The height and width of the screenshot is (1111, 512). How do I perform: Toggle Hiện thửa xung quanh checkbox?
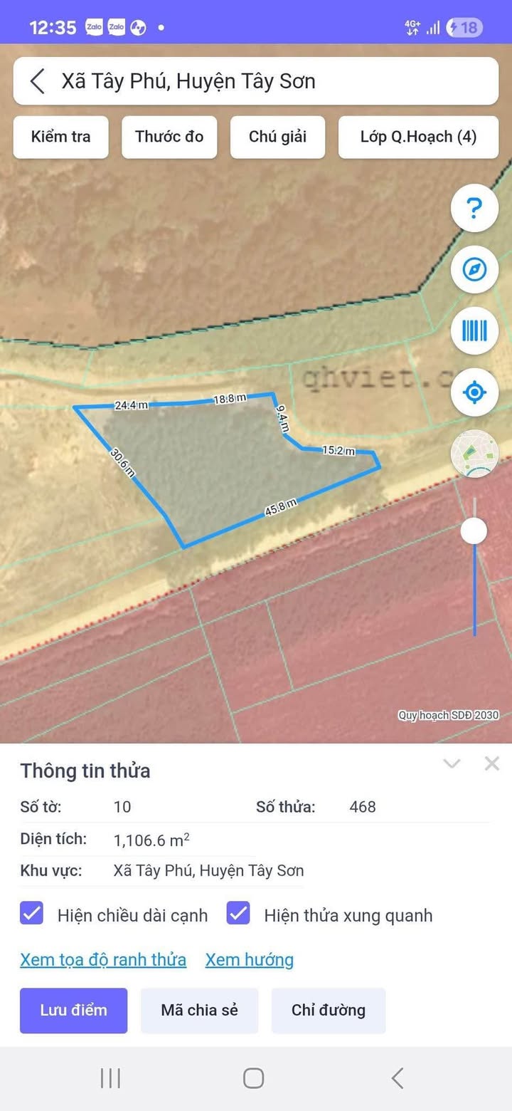click(238, 913)
